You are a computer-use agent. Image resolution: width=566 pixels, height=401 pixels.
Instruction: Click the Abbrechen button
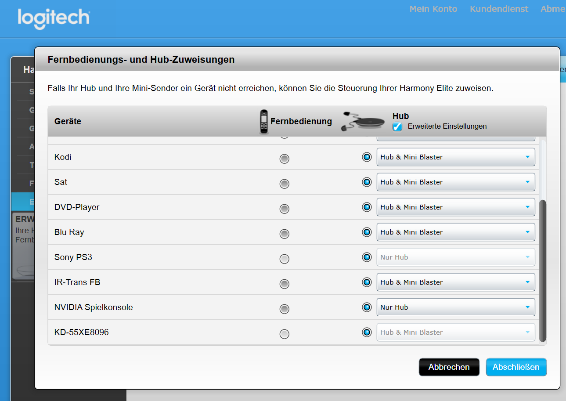[449, 367]
